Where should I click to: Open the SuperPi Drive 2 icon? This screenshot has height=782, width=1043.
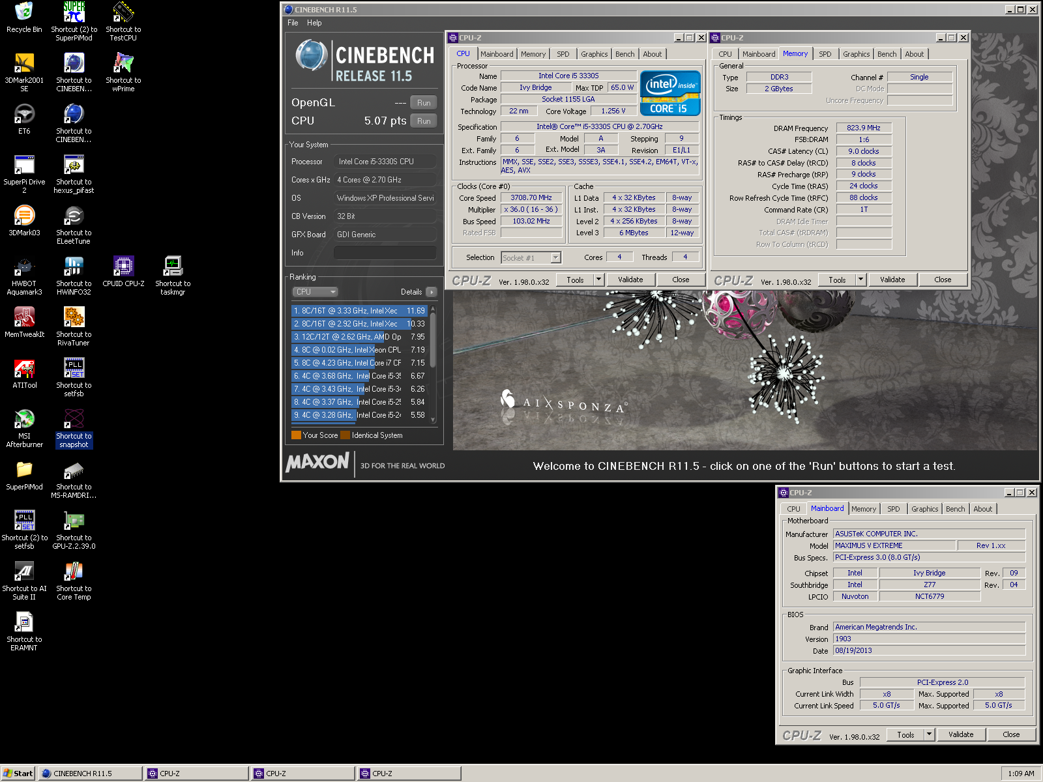click(x=24, y=174)
